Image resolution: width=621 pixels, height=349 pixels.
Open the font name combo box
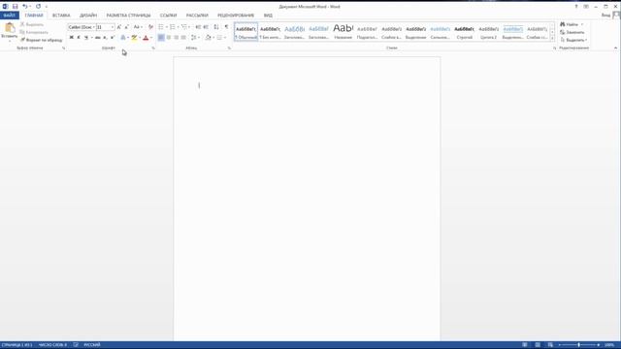[82, 27]
